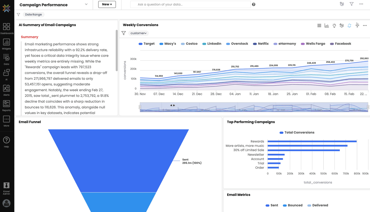Click the Weekly Conversions widget title
Screen dimensions: 370x212
(x=141, y=25)
